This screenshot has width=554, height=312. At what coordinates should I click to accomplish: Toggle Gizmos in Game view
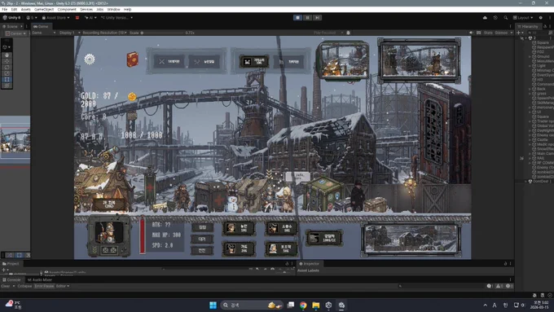click(501, 33)
